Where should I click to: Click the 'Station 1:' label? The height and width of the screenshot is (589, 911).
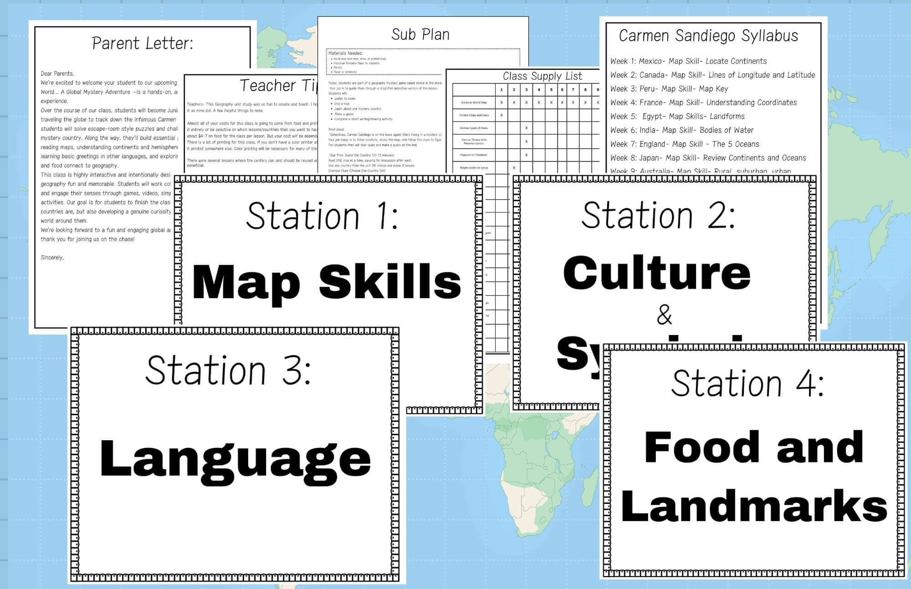click(322, 216)
